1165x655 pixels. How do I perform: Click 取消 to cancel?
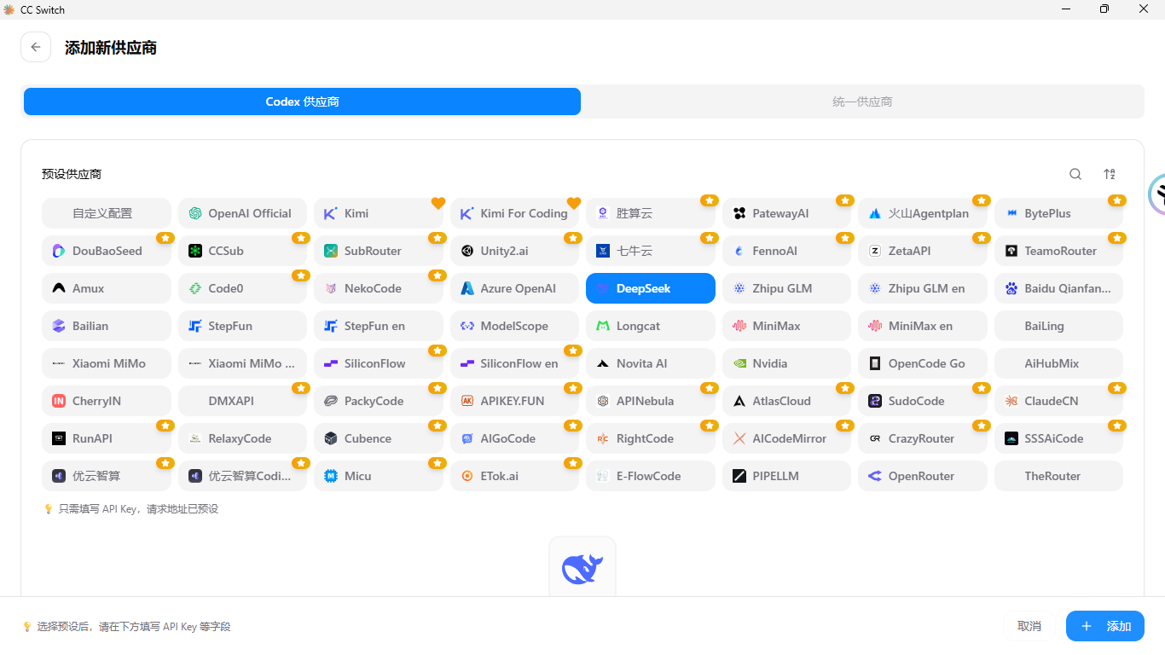[x=1029, y=626]
